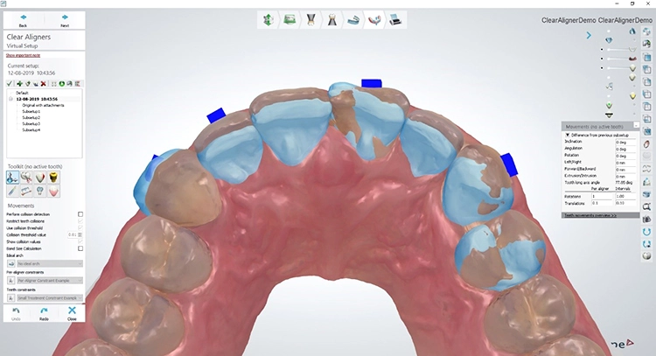Close the Clear Aligners panel

pos(72,313)
